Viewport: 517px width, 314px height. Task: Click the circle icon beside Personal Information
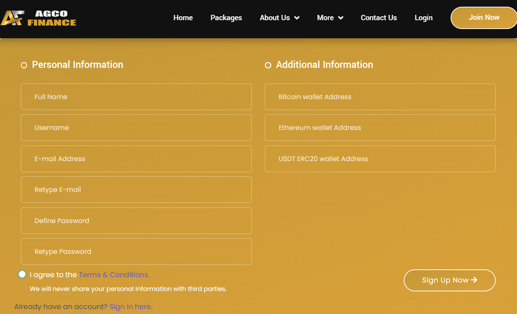24,65
